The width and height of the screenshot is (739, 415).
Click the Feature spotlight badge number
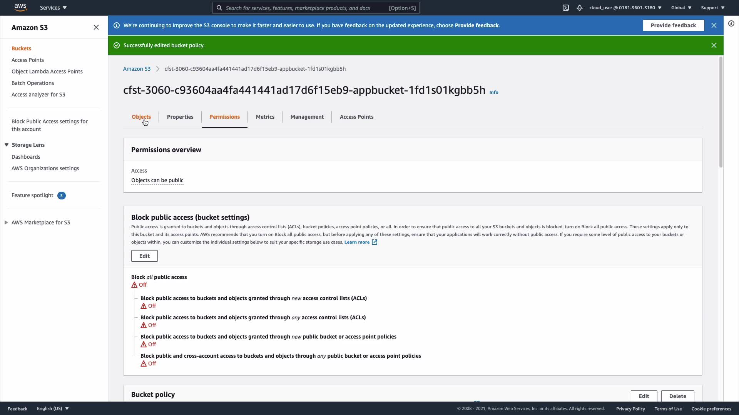click(x=61, y=196)
